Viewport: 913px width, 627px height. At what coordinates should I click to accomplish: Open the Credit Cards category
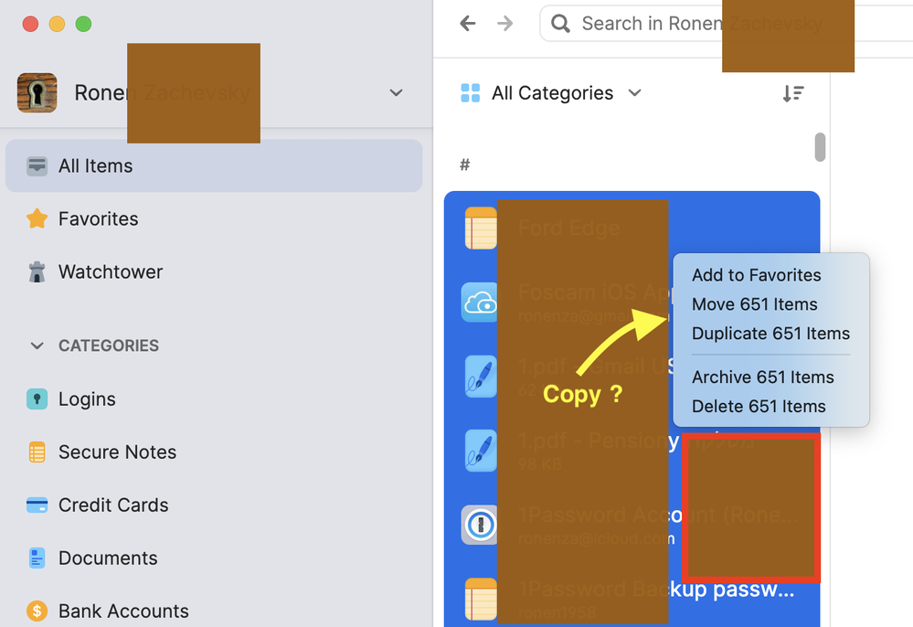click(112, 505)
